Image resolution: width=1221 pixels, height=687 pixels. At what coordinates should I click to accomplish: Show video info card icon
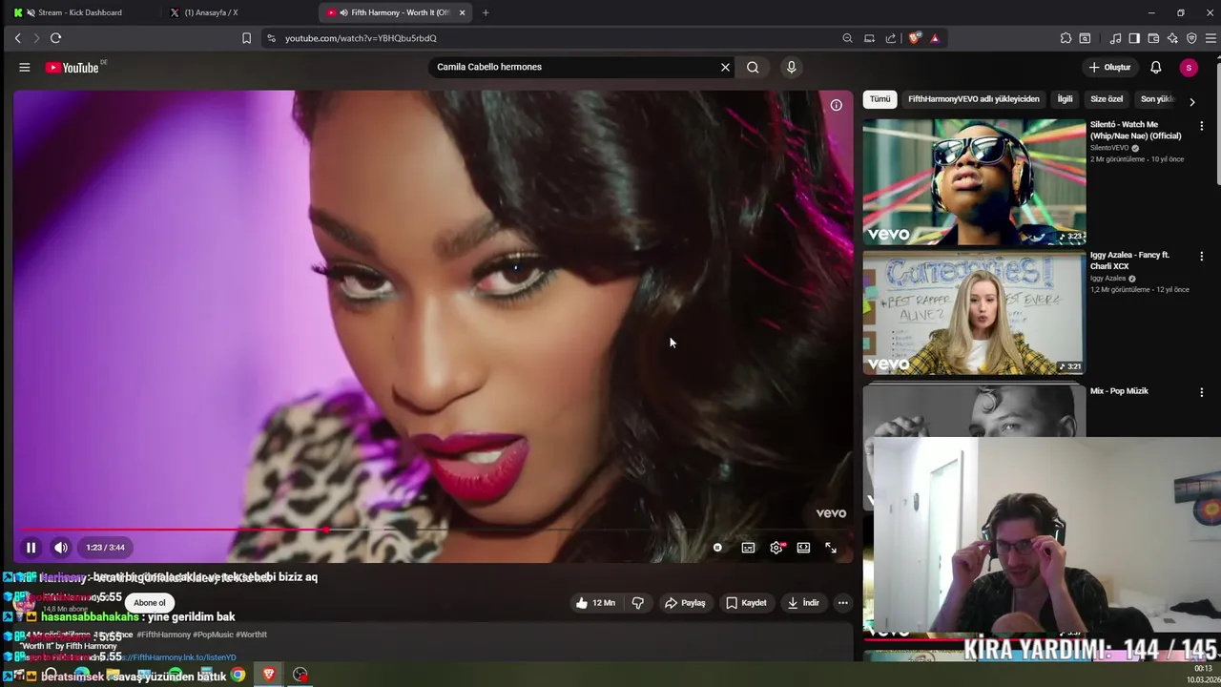(x=836, y=105)
